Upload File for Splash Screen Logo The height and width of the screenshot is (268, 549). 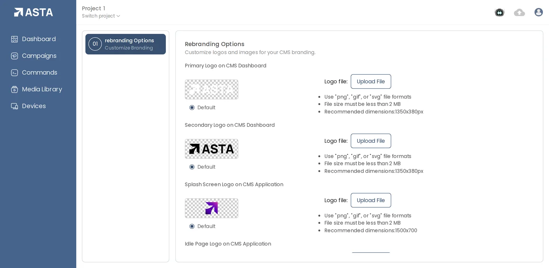tap(371, 200)
